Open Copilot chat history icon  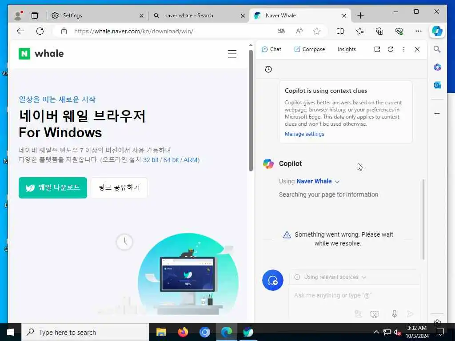(268, 69)
